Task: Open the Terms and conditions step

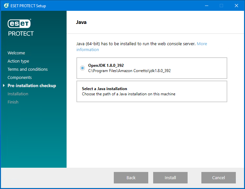Action: [x=28, y=69]
